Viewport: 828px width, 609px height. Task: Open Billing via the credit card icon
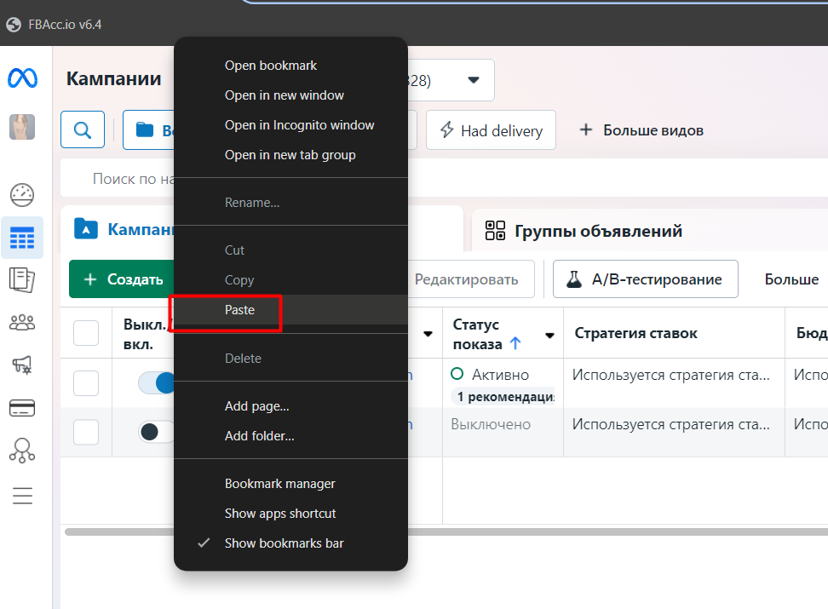[x=22, y=408]
